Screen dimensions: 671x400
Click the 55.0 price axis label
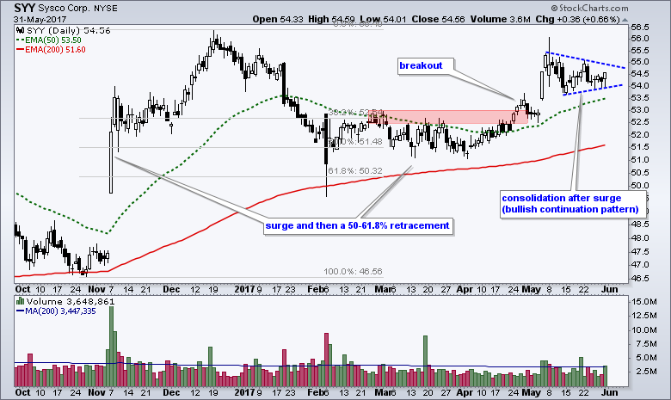pos(640,62)
